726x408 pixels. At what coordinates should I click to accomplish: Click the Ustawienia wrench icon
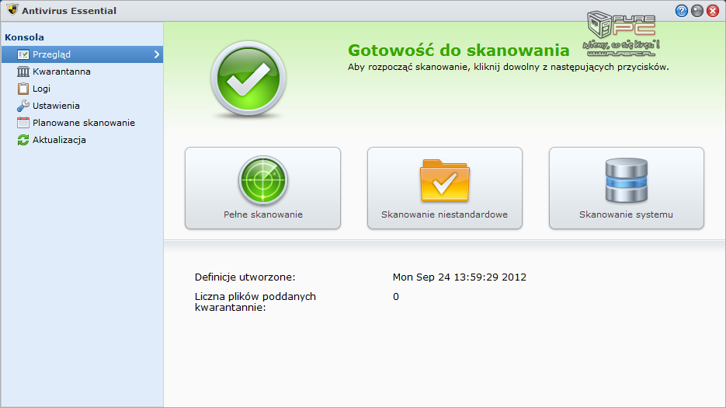[x=23, y=106]
